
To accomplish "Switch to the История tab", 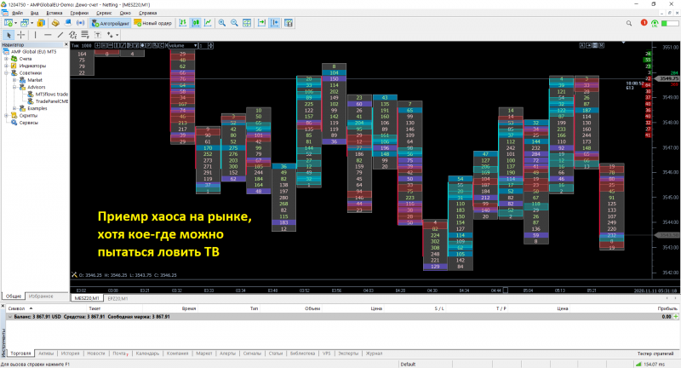I will tap(70, 354).
